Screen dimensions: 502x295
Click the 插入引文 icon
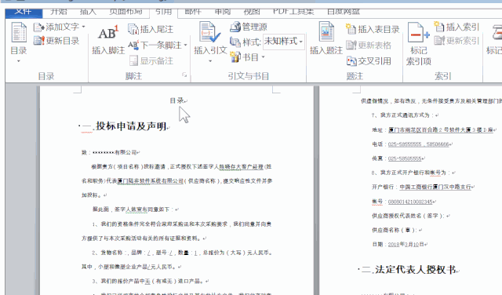click(209, 32)
